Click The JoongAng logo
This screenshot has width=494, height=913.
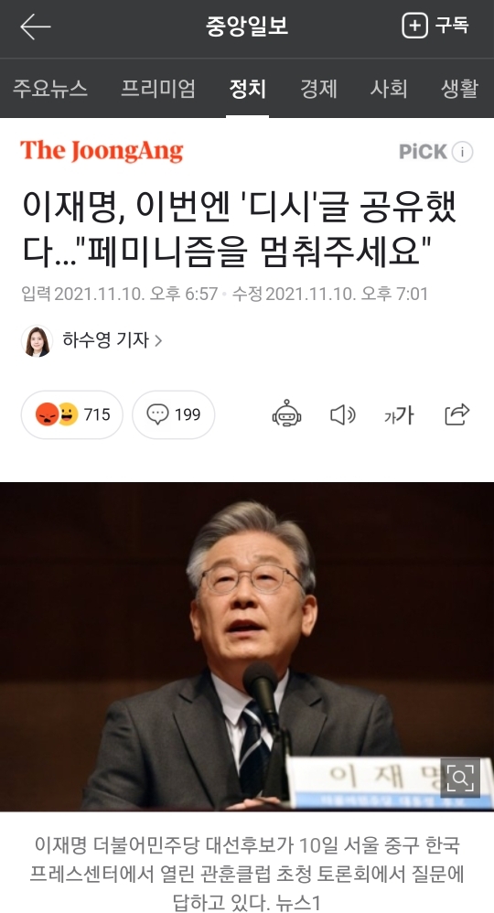pos(102,151)
